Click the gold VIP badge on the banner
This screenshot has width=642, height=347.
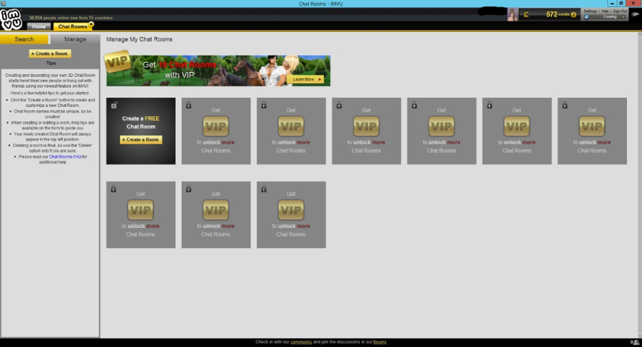(x=118, y=61)
